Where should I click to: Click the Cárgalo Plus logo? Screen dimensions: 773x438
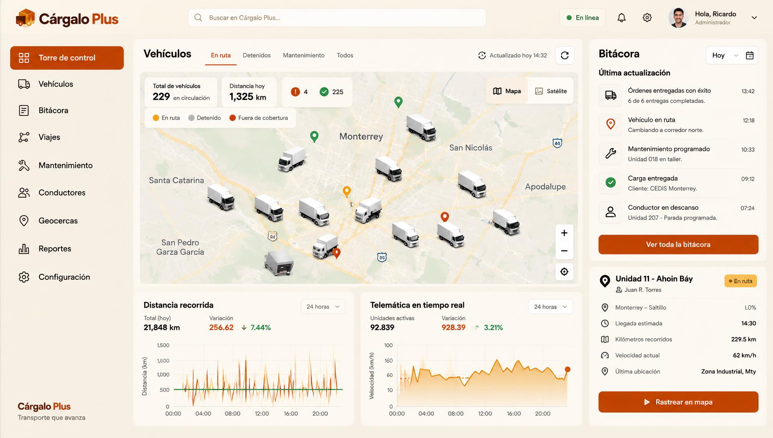[x=67, y=19]
